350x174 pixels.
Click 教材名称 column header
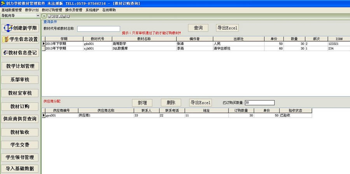144,39
